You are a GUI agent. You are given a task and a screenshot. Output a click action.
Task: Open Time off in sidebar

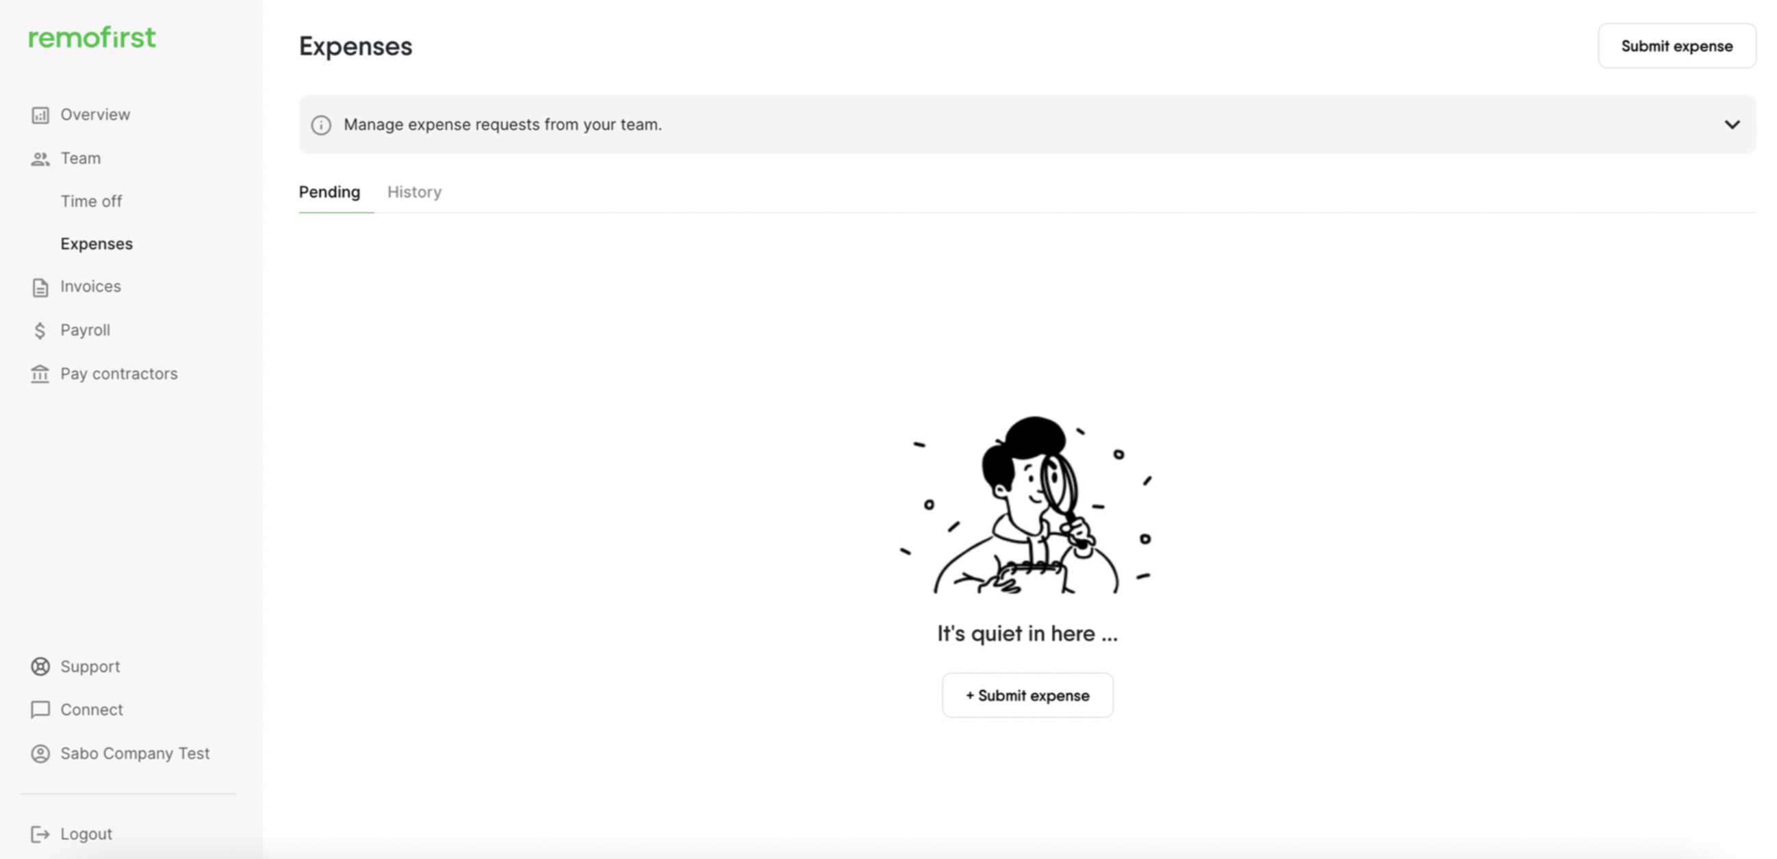(x=91, y=201)
